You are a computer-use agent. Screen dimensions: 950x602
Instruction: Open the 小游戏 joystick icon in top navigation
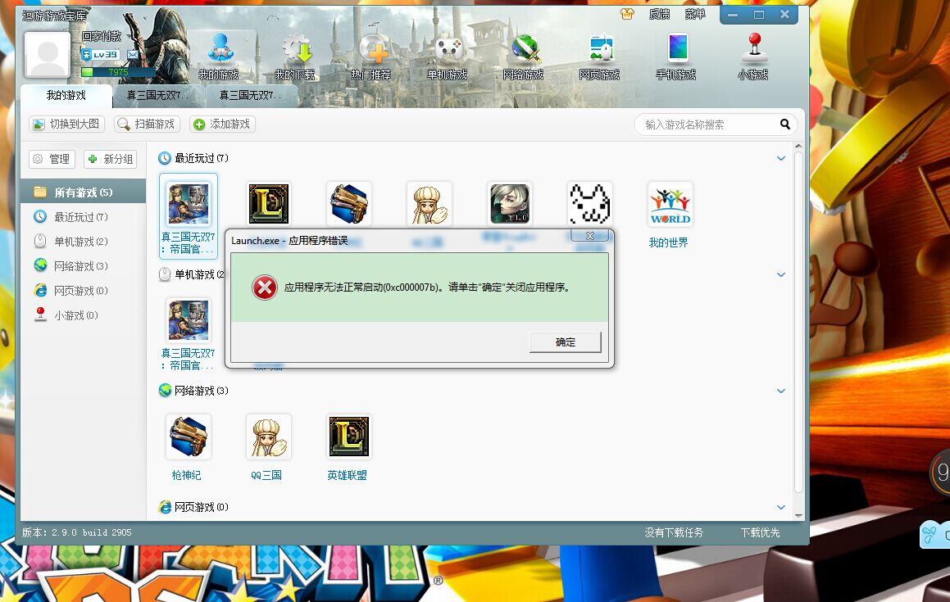[x=753, y=57]
